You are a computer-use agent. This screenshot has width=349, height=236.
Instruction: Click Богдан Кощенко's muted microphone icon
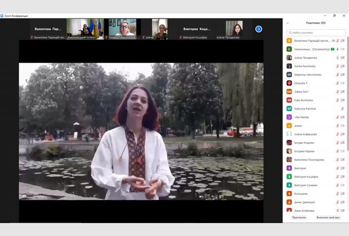point(337,143)
